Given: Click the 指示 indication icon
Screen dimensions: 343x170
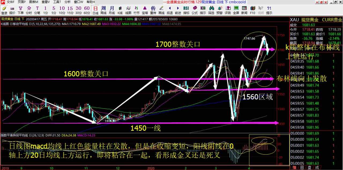Looking at the screenshot, I should click(x=203, y=10).
